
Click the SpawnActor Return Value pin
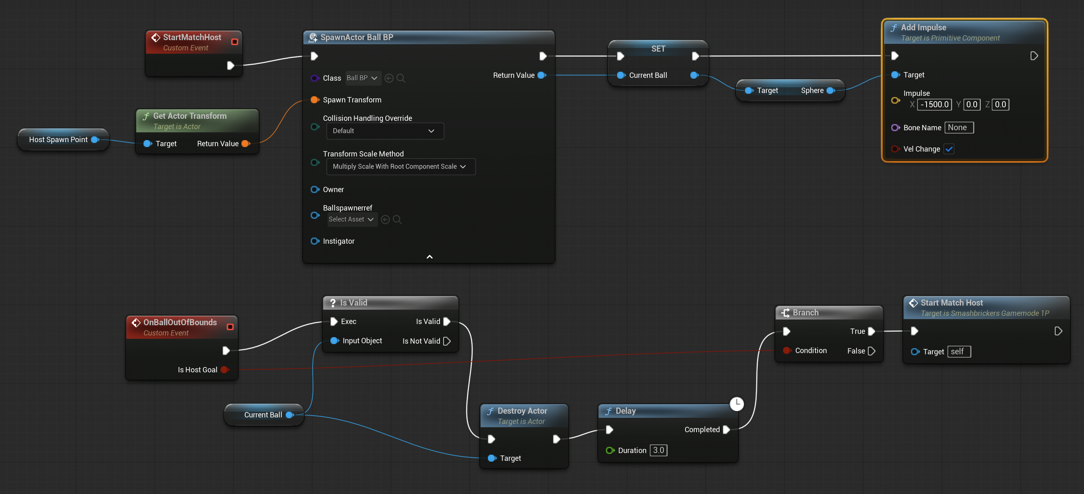point(542,75)
